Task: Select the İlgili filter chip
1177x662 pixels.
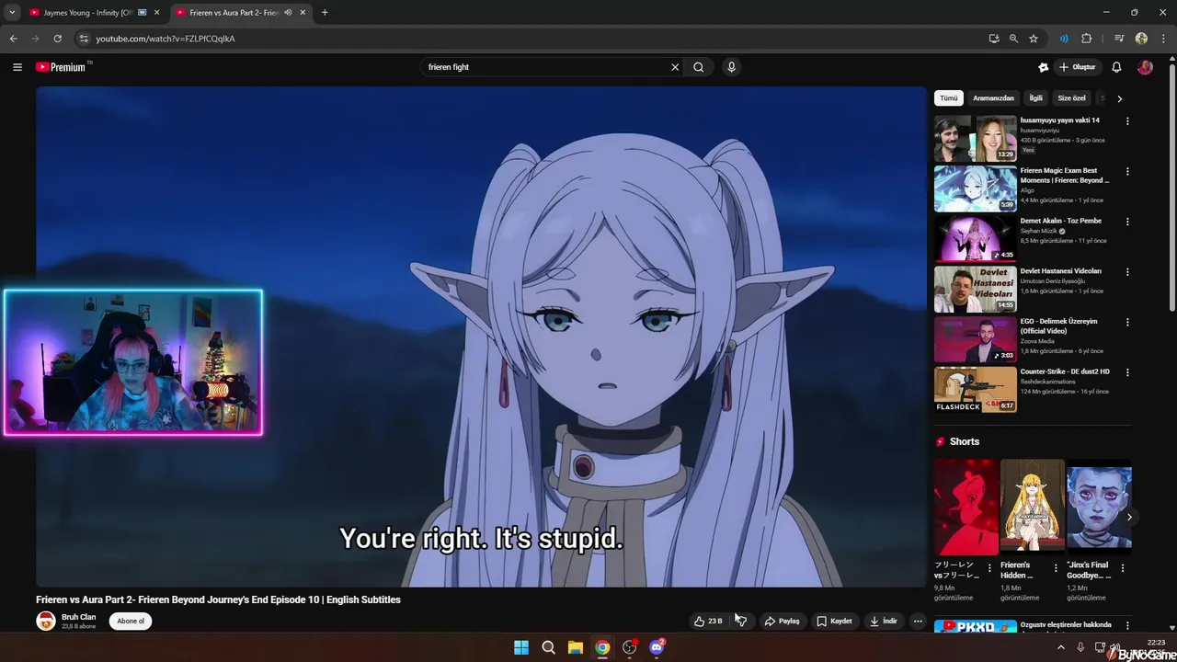Action: click(1035, 98)
